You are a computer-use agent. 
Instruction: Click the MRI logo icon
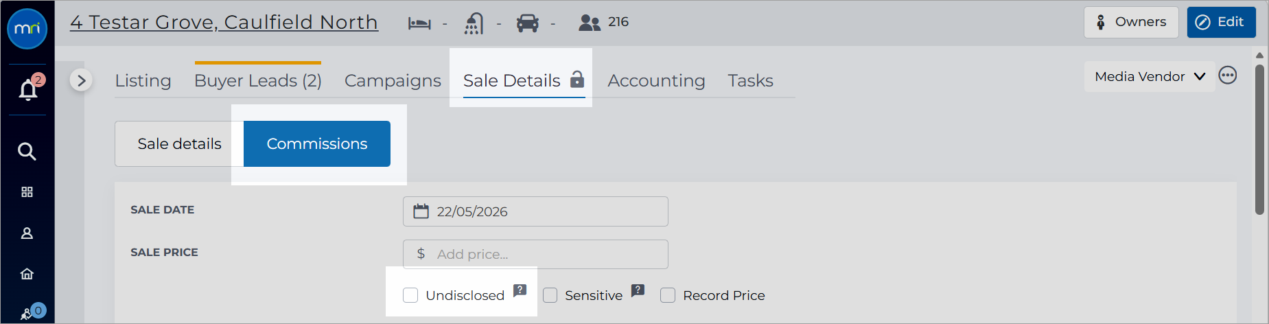(27, 29)
